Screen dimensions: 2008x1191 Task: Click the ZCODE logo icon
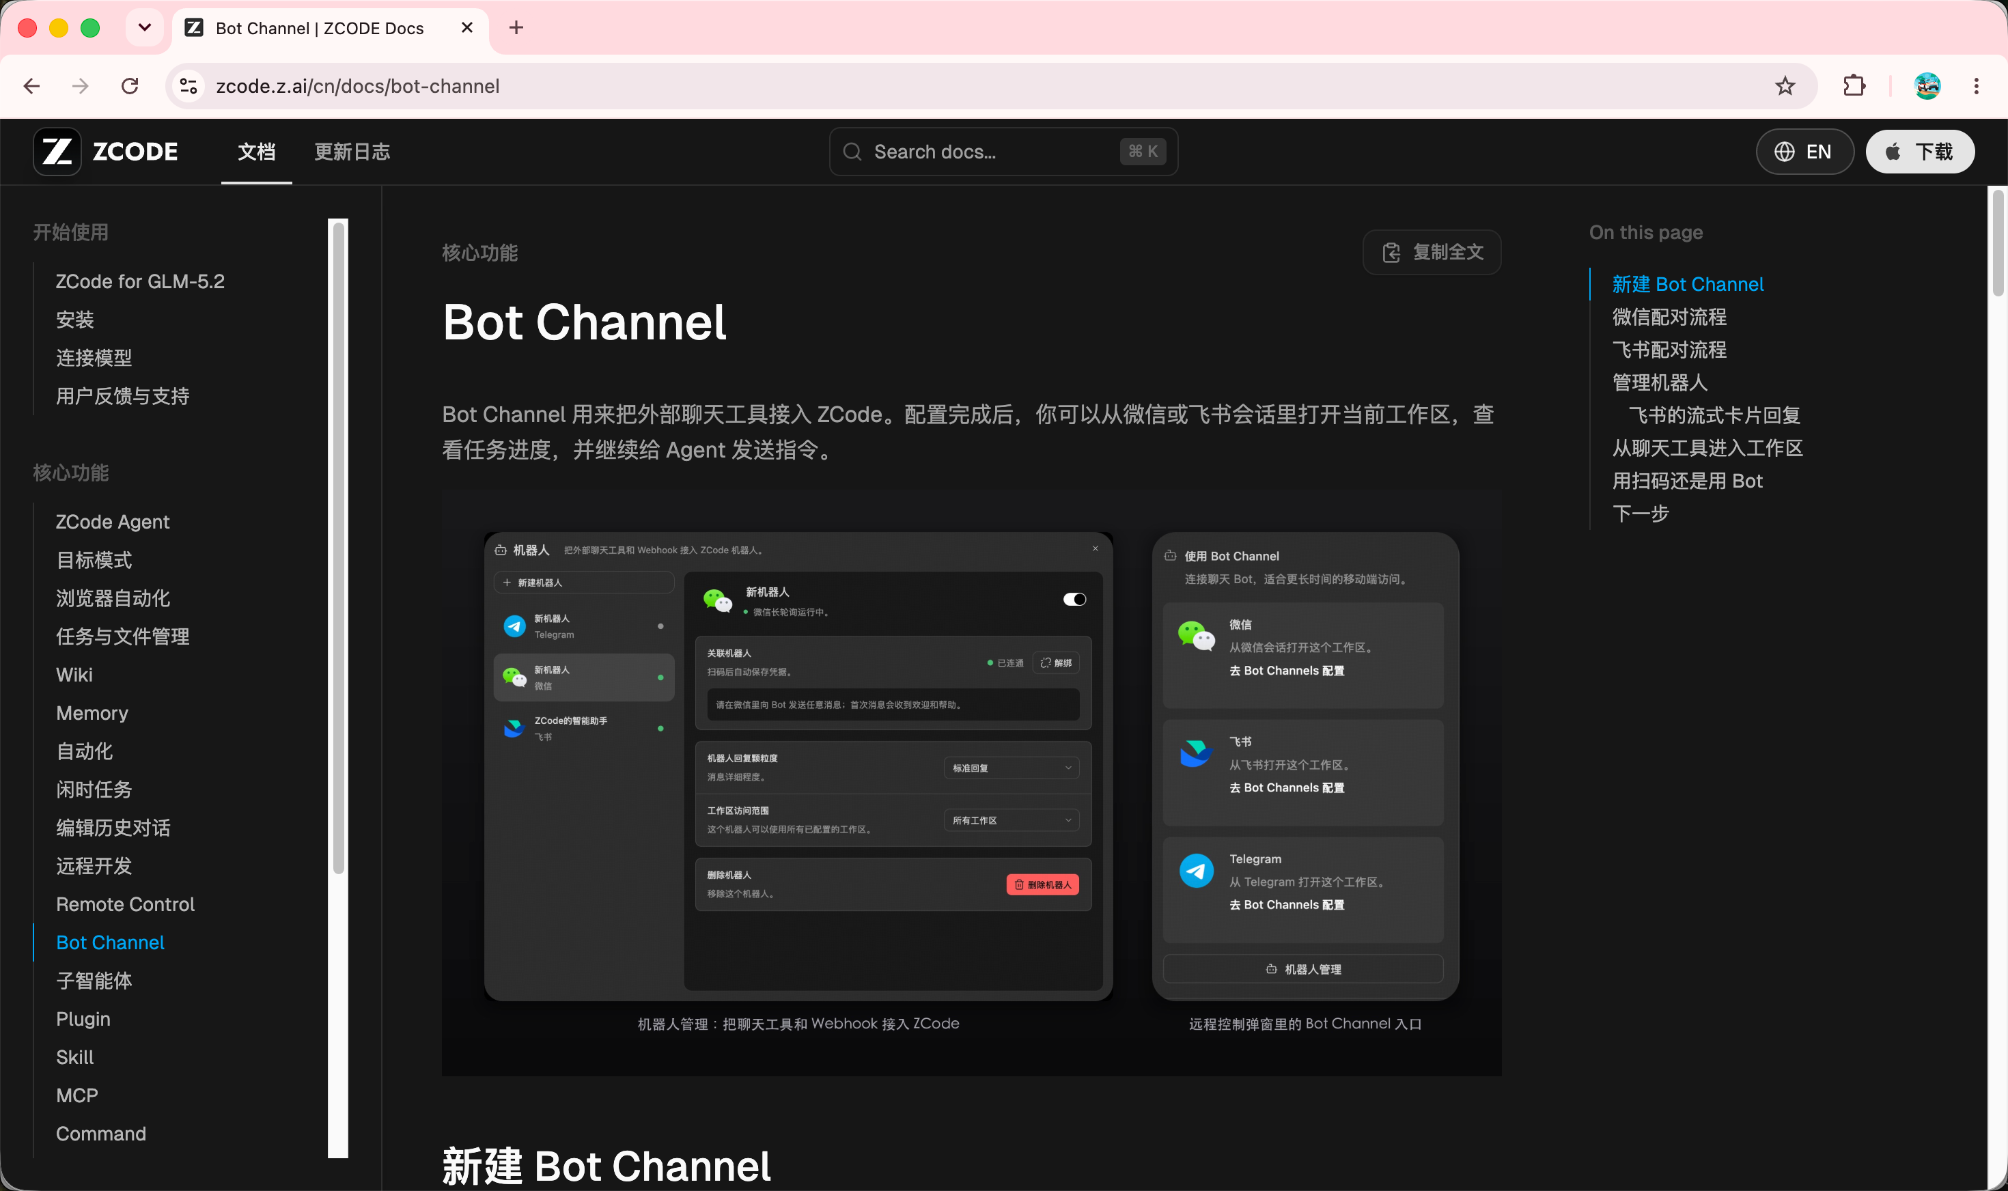click(x=57, y=152)
